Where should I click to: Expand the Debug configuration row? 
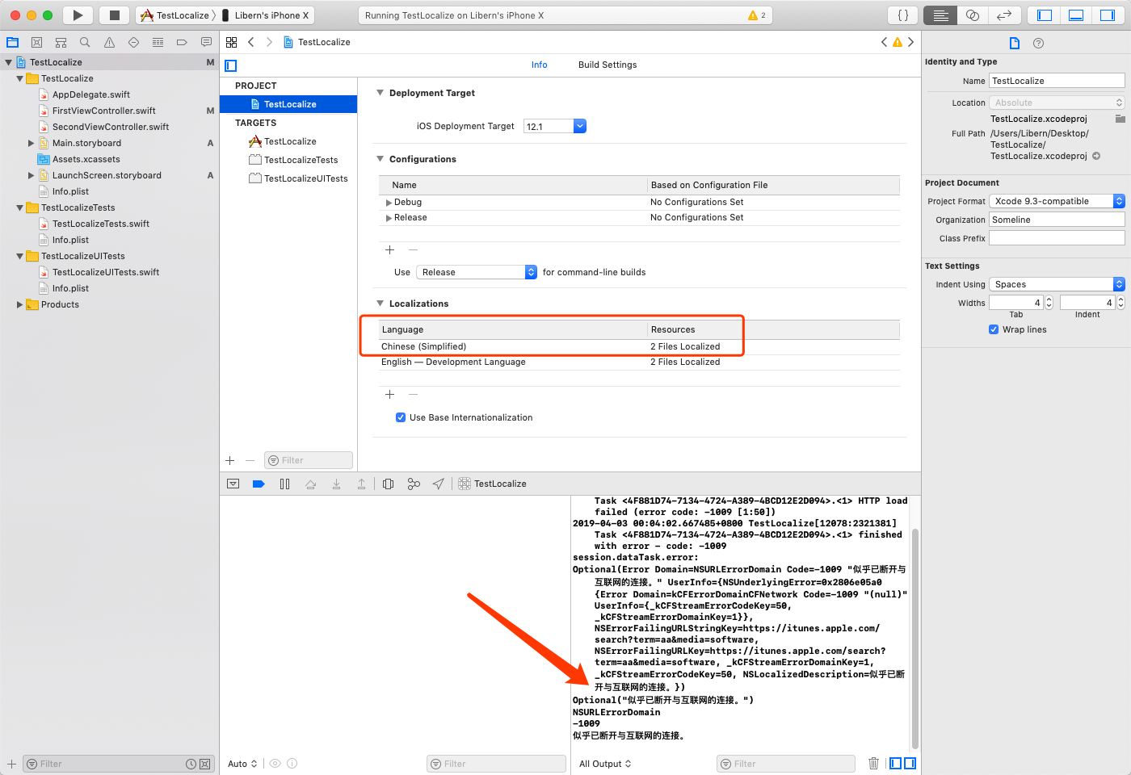[x=389, y=202]
